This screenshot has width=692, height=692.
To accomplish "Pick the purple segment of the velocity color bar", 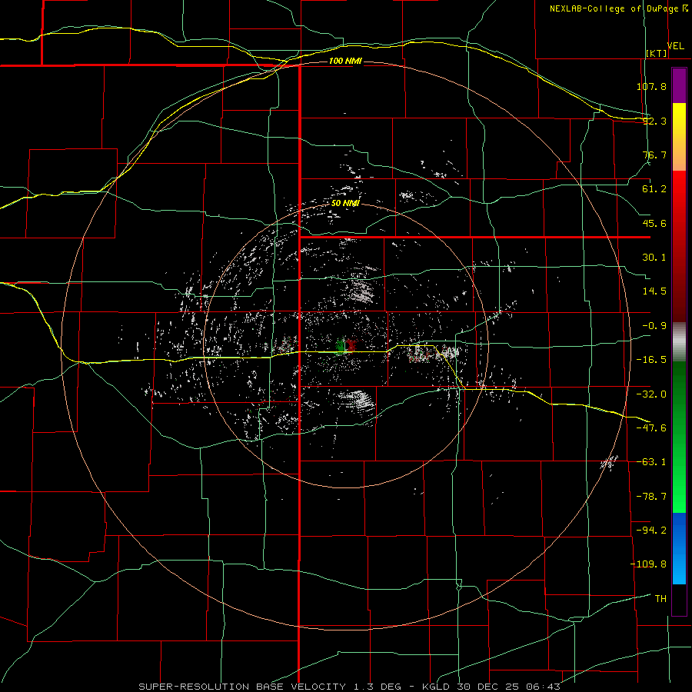I will point(679,85).
